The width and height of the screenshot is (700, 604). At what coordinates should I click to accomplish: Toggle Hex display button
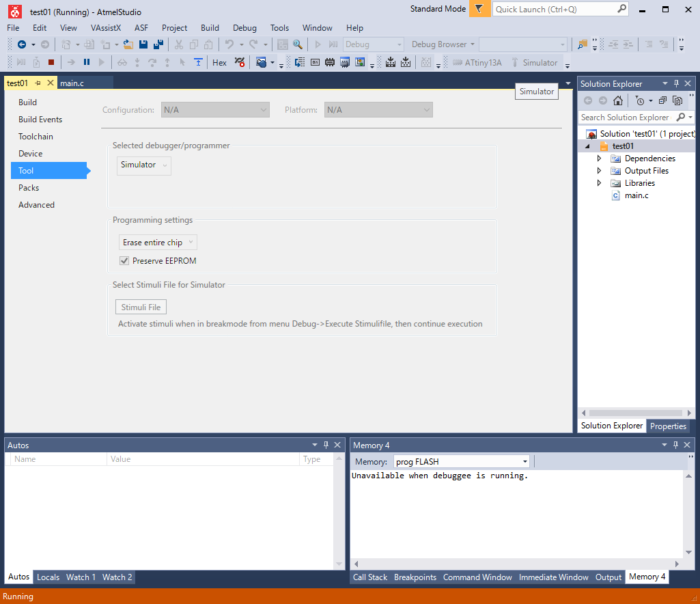click(x=219, y=63)
